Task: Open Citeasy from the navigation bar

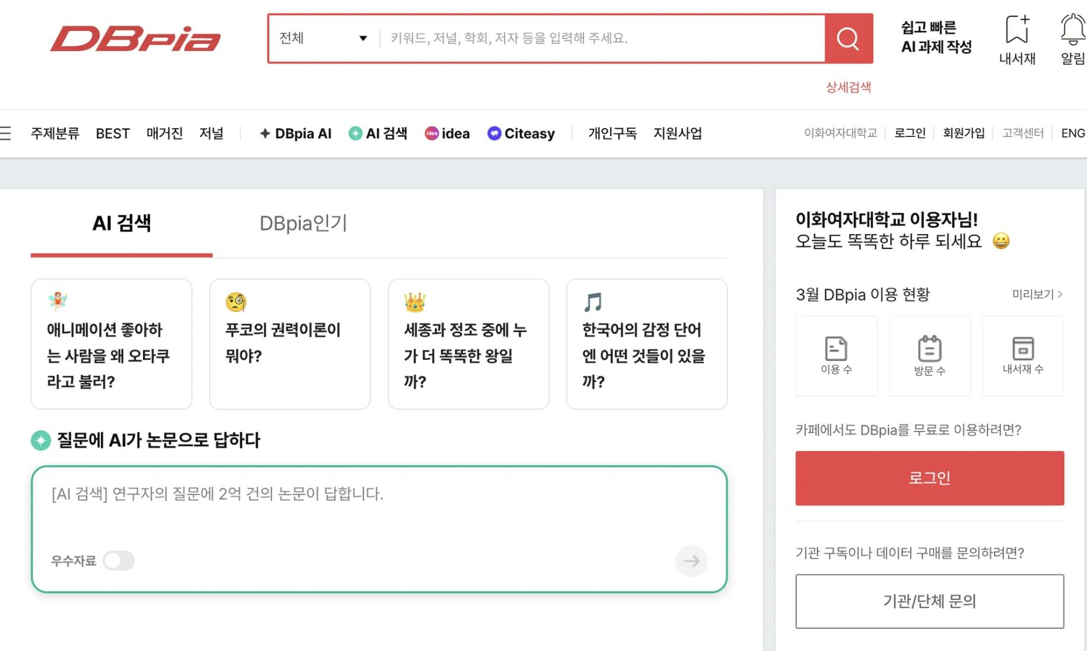Action: point(521,133)
